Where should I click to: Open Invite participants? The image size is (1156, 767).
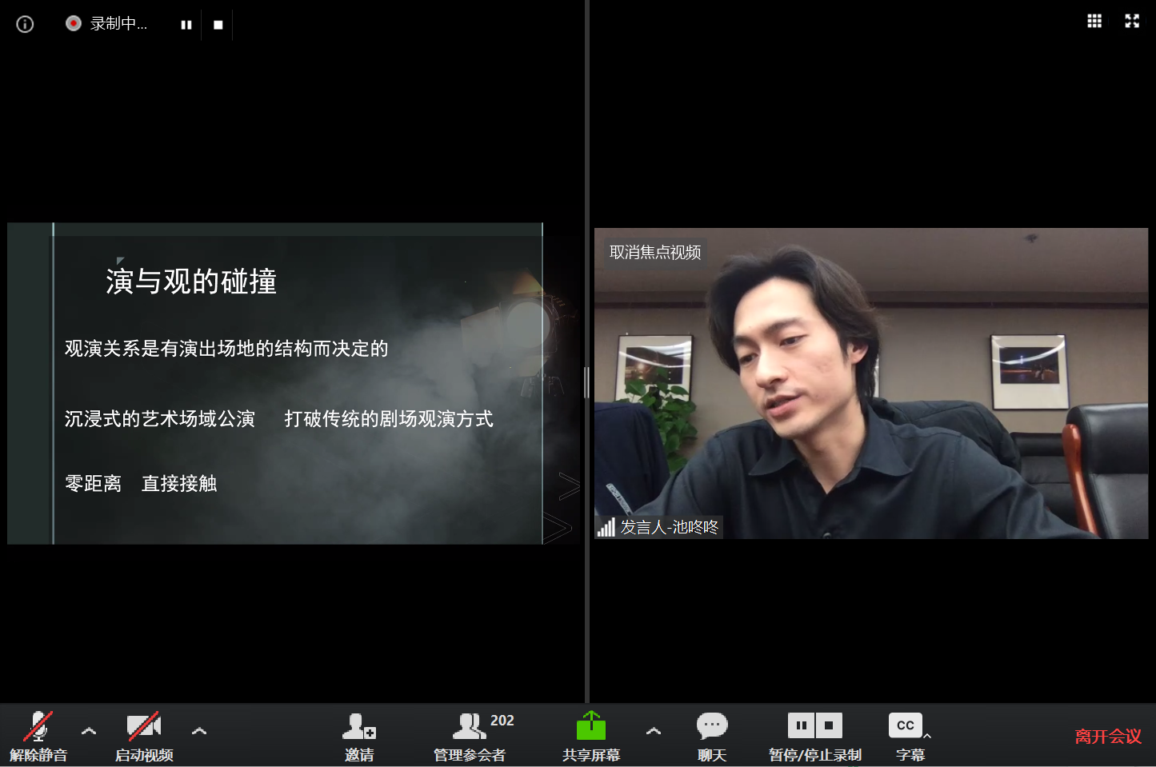coord(359,736)
